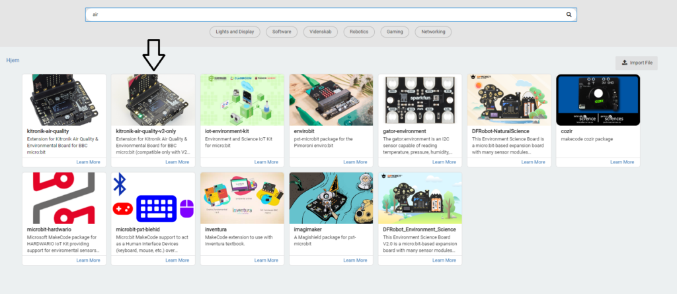The image size is (677, 294).
Task: Click Learn More under microbit-pxt-blehid
Action: (x=177, y=260)
